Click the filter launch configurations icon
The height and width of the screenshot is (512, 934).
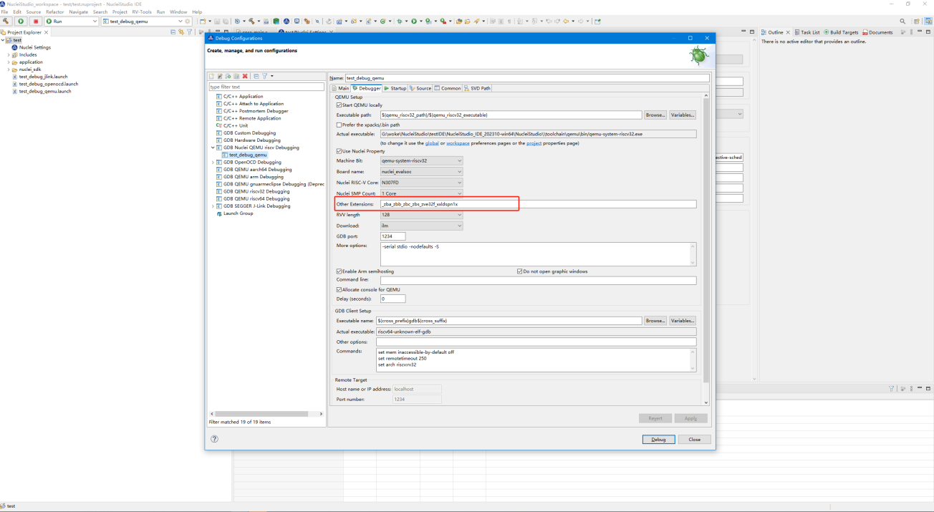tap(264, 76)
